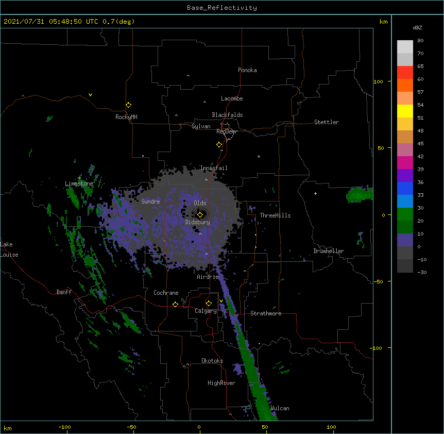Select the bright green 20-30 dBZ legend swatch
Screen dimensions: 444x434
pos(405,214)
